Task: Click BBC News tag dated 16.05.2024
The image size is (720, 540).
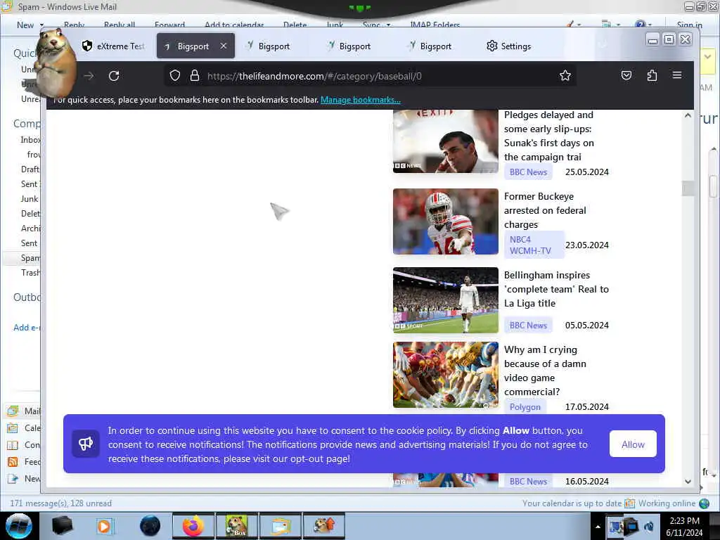Action: (528, 481)
